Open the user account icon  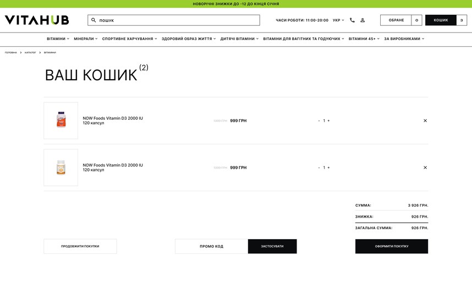pos(363,20)
